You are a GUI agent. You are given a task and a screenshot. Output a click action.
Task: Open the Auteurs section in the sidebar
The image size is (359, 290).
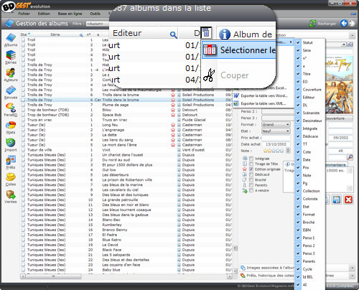coord(11,75)
